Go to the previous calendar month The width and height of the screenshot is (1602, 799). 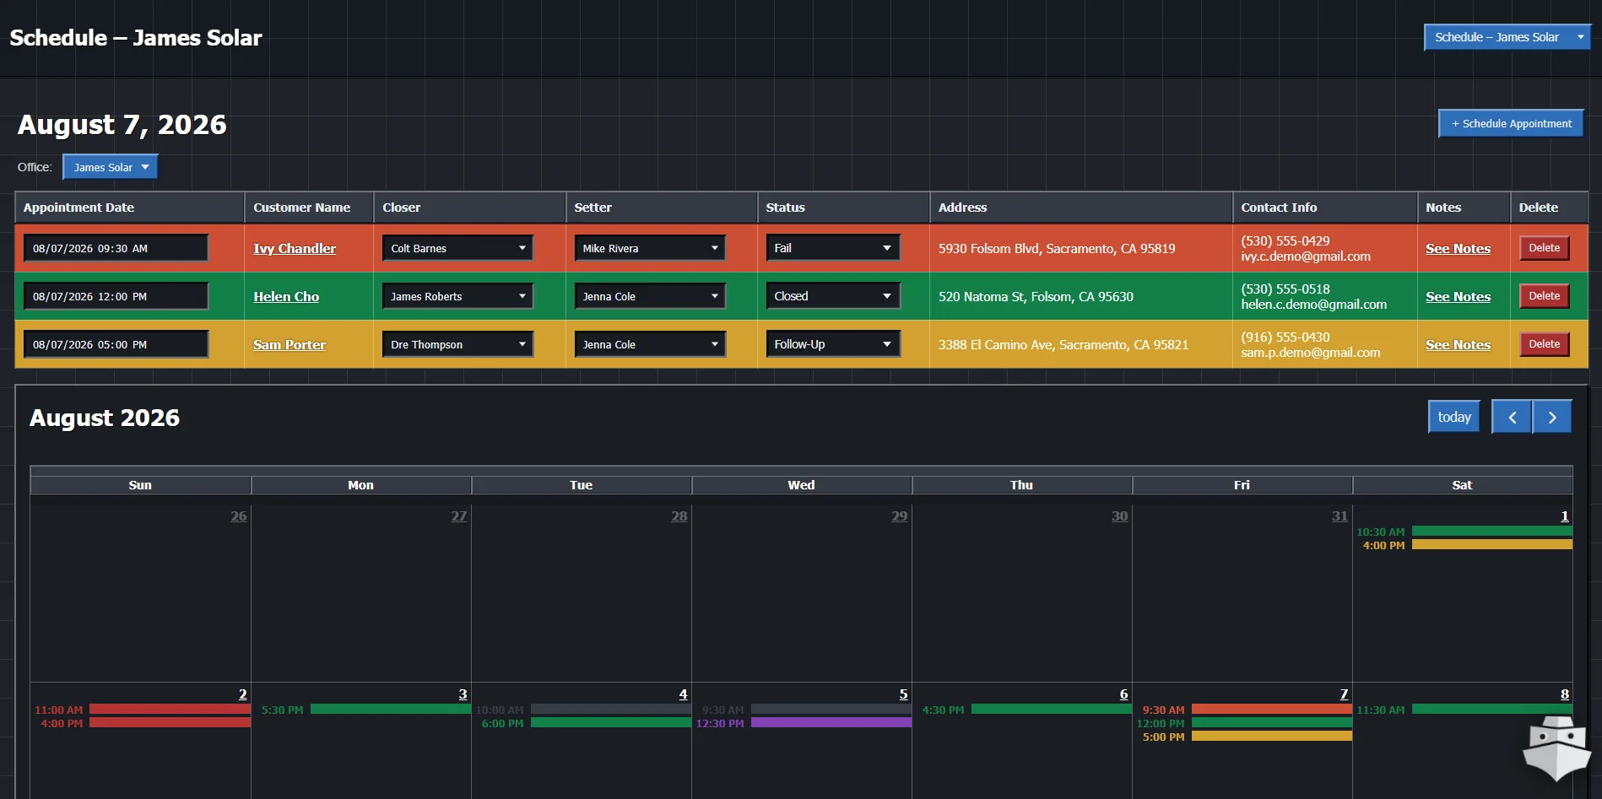point(1512,417)
